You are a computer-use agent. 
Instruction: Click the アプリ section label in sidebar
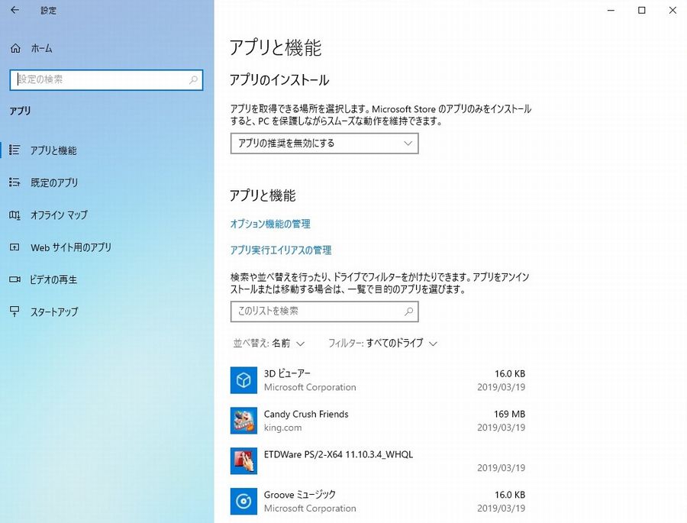click(20, 111)
